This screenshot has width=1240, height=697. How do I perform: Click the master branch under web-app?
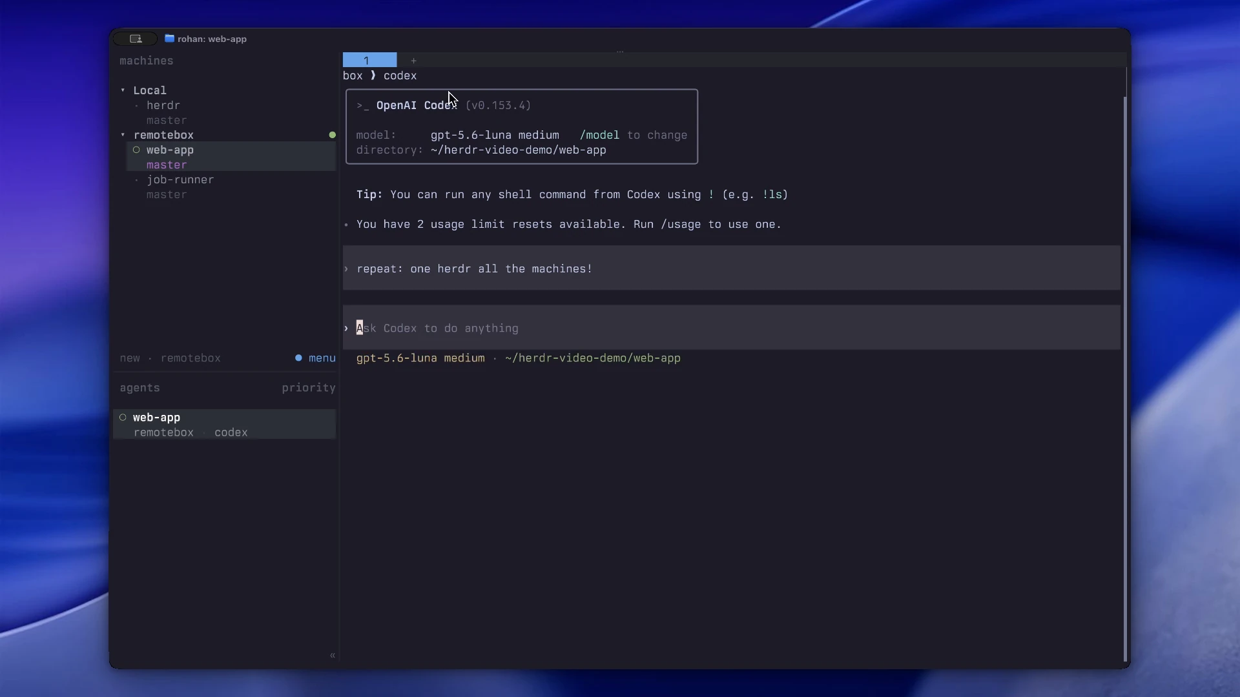click(x=167, y=165)
